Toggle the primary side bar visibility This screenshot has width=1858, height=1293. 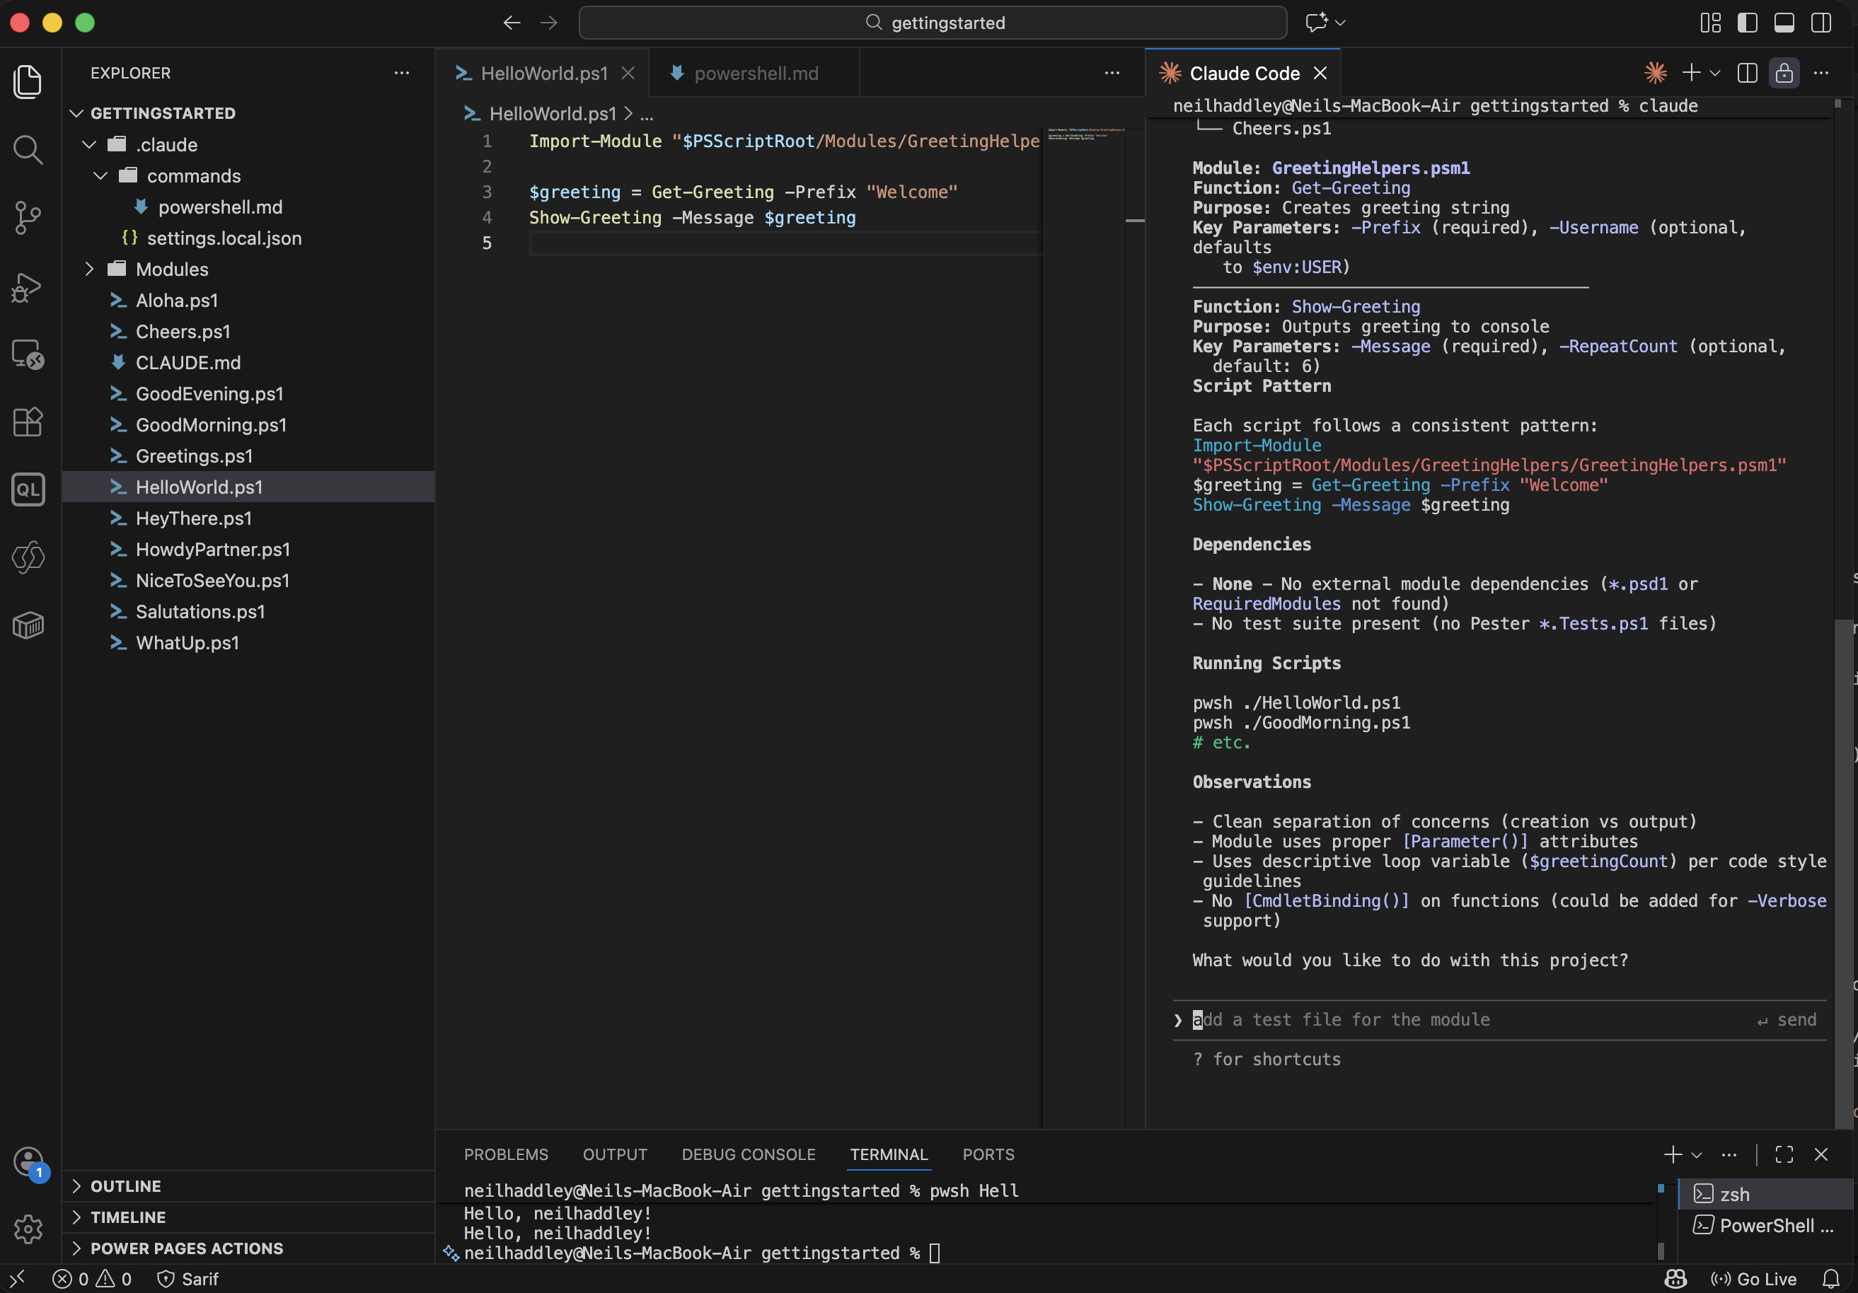1747,23
